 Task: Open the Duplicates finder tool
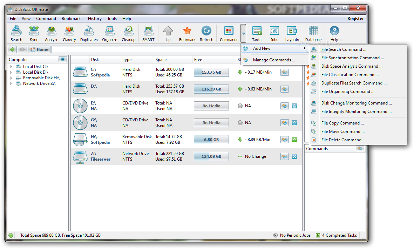(89, 34)
